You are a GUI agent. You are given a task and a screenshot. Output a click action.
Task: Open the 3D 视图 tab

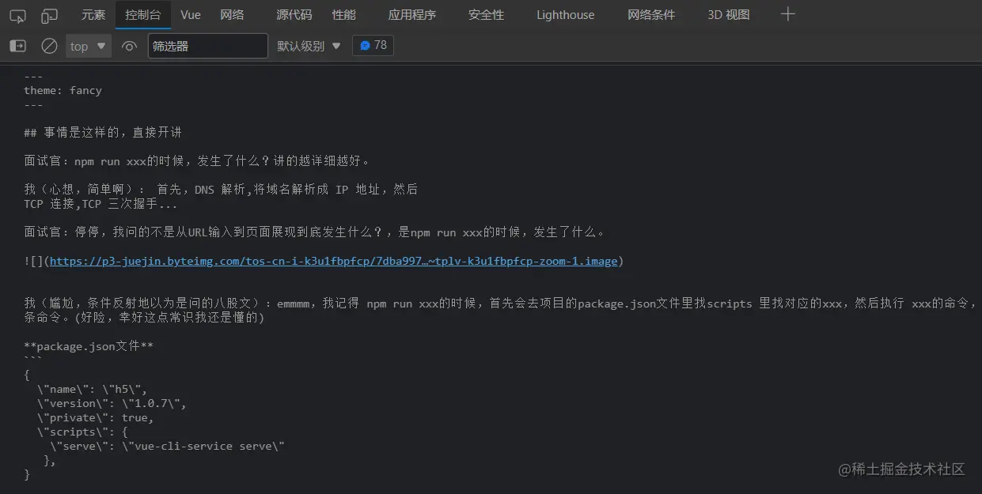coord(729,15)
